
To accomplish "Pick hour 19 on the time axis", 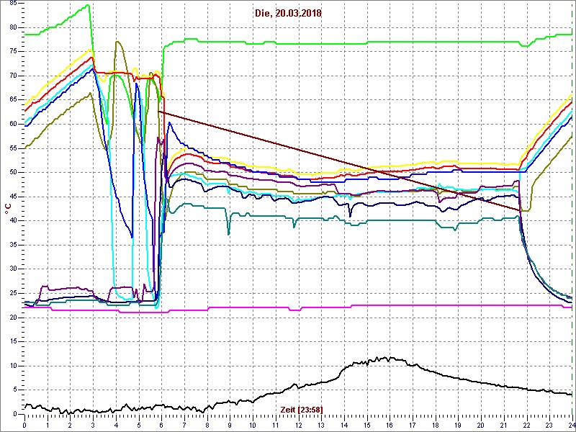I will 458,424.
